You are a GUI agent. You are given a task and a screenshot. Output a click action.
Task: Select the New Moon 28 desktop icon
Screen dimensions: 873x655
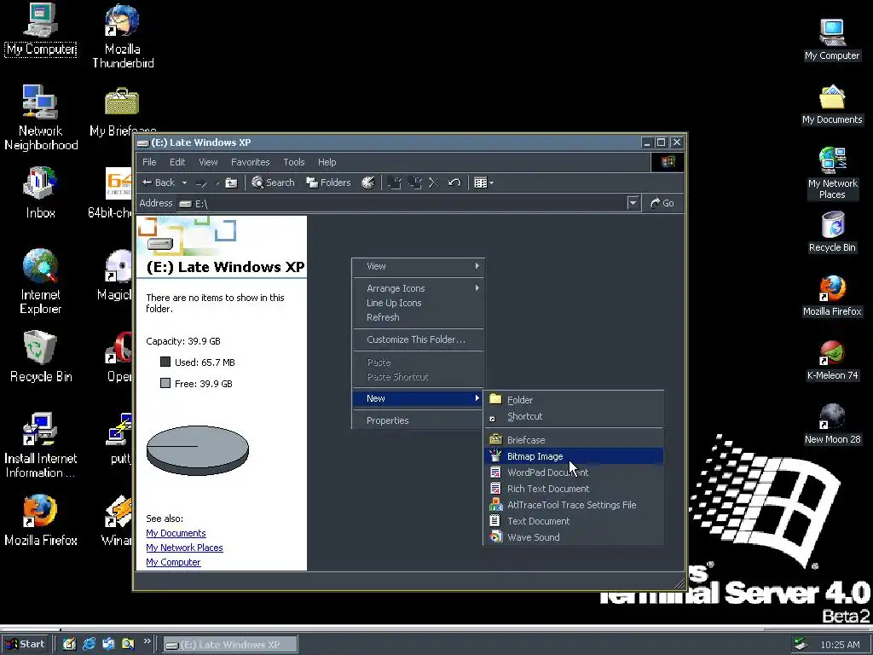click(832, 424)
